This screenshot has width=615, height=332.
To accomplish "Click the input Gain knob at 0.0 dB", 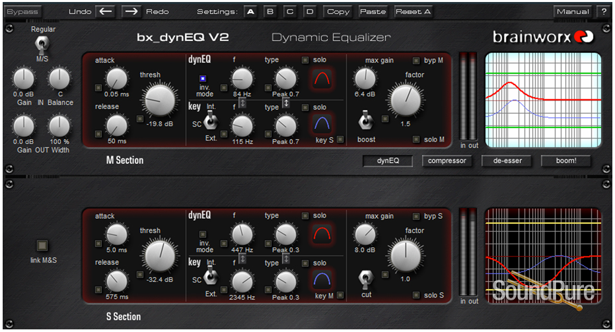I will [24, 79].
